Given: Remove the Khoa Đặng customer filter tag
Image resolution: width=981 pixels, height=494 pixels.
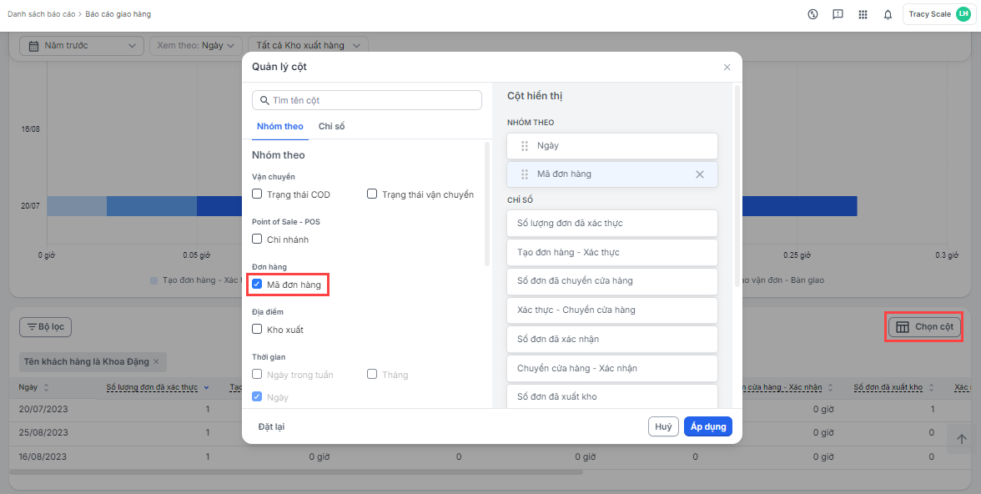Looking at the screenshot, I should 156,361.
